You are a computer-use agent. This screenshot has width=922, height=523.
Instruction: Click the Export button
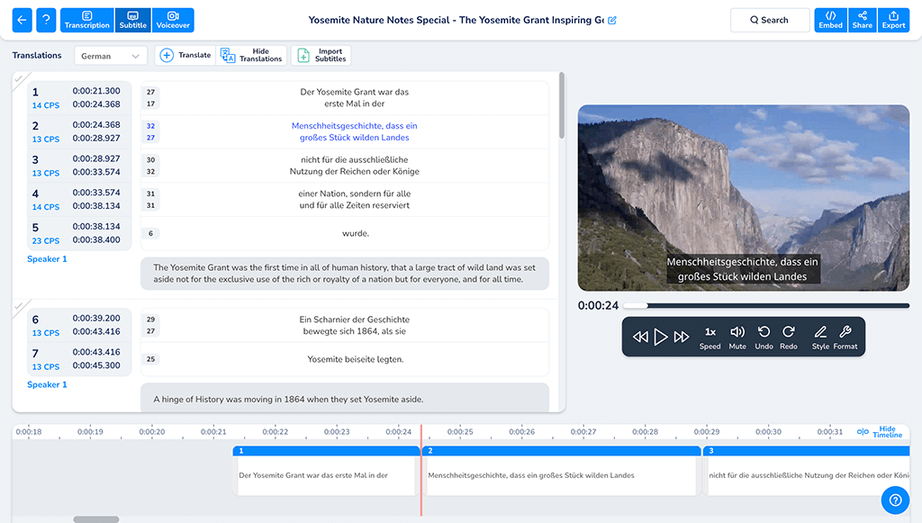tap(893, 20)
